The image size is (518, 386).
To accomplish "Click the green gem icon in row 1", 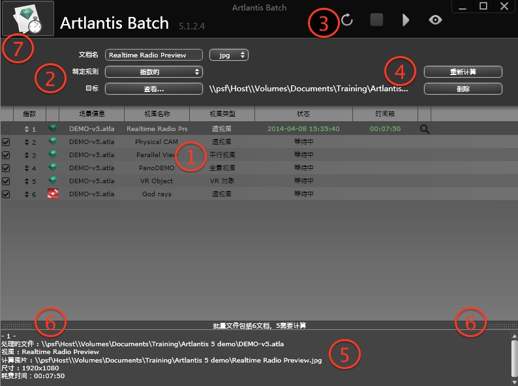I will (x=53, y=128).
